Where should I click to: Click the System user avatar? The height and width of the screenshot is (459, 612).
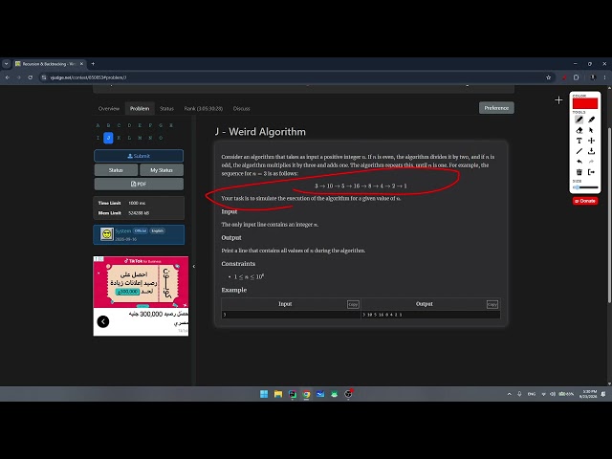click(x=106, y=234)
